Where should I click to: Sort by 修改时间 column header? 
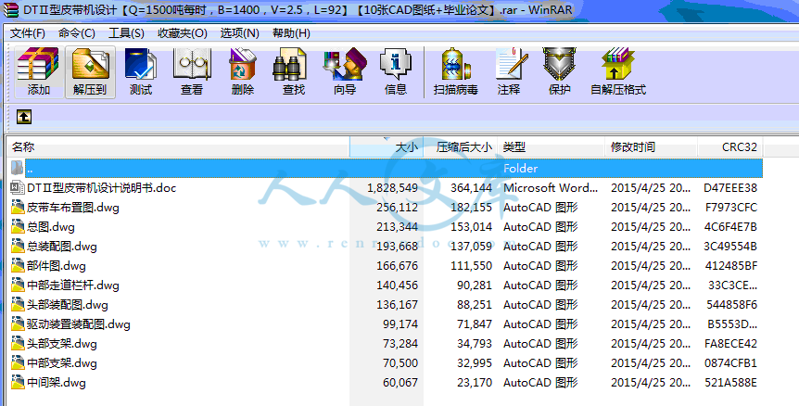(651, 147)
